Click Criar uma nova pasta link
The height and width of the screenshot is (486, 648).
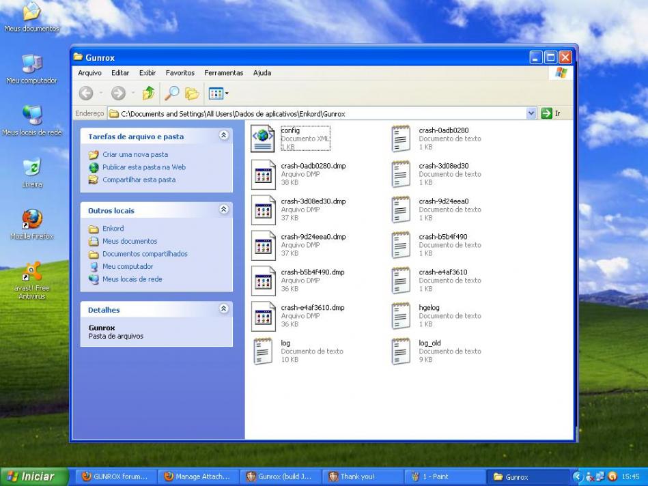135,154
